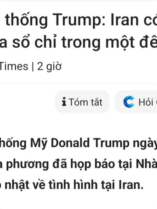Viewport: 157px width, 209px height.
Task: Click the word 'Iran' in headline
Action: tap(125, 20)
